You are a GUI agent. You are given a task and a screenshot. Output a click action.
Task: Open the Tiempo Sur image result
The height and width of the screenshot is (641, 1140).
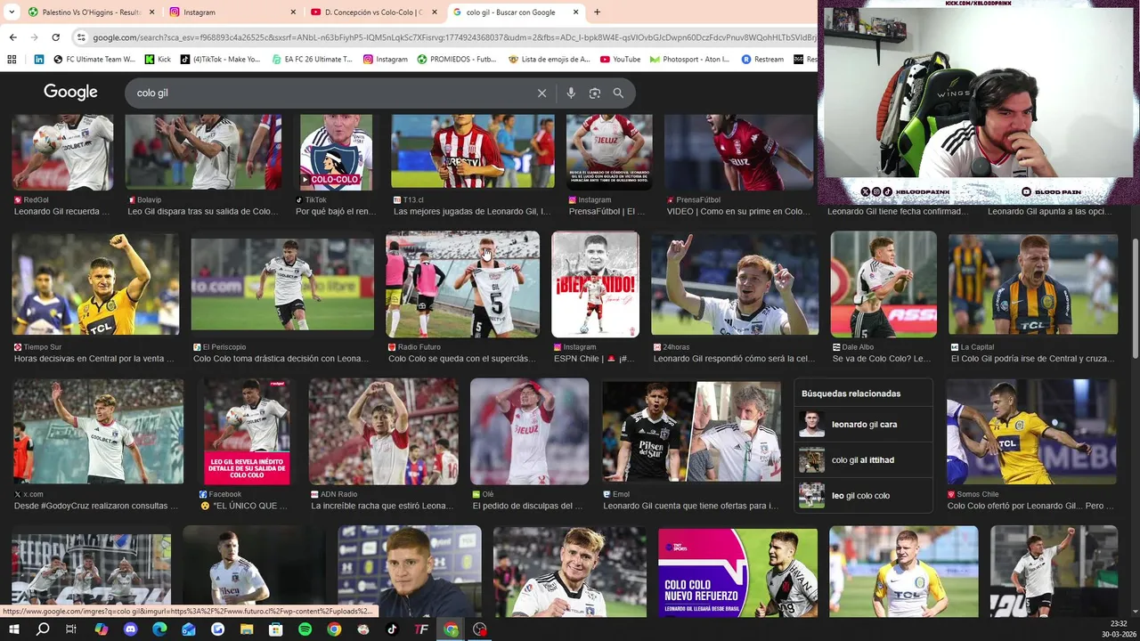pos(95,284)
